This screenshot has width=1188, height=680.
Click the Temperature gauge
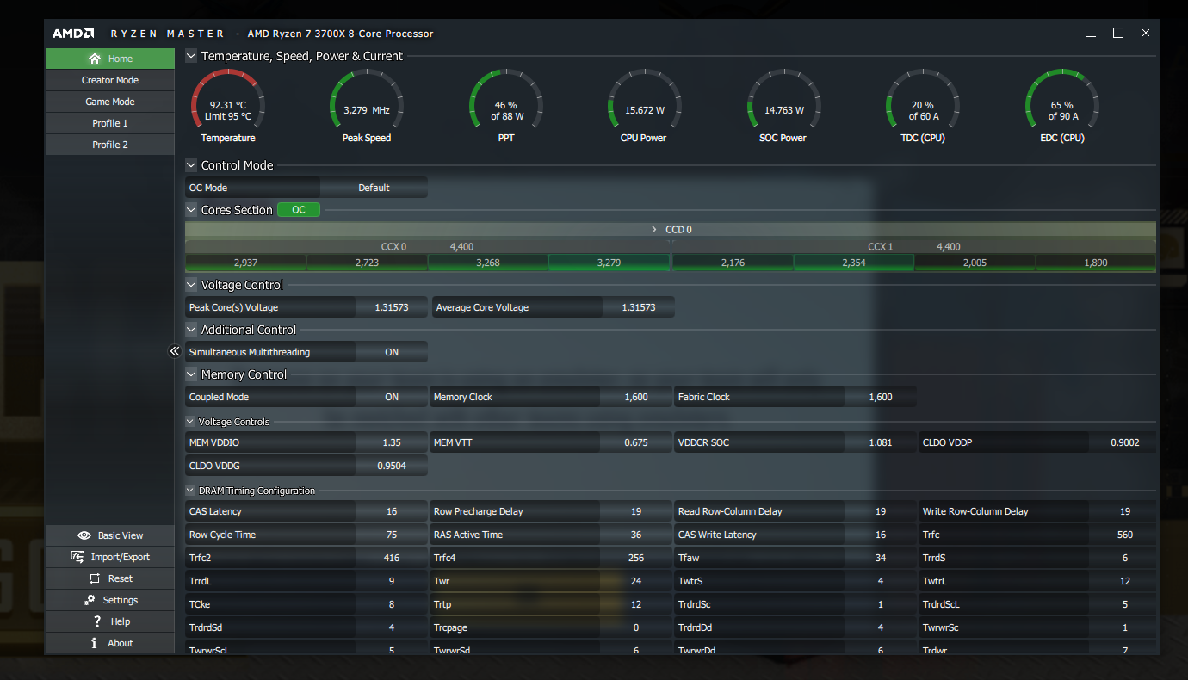228,106
